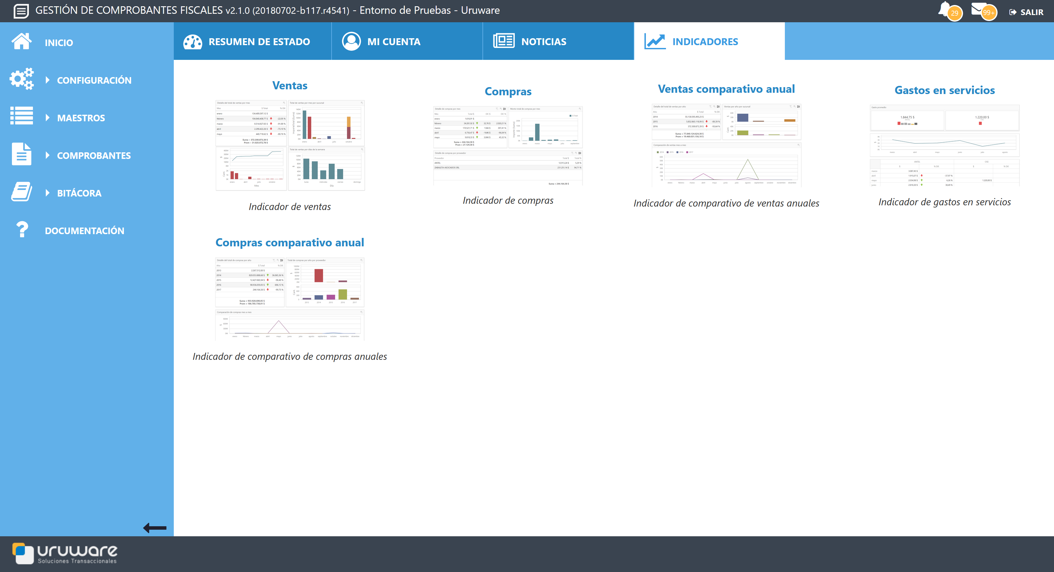Expand the COMPROBANTES submenu arrow
Image resolution: width=1054 pixels, height=572 pixels.
pos(47,155)
